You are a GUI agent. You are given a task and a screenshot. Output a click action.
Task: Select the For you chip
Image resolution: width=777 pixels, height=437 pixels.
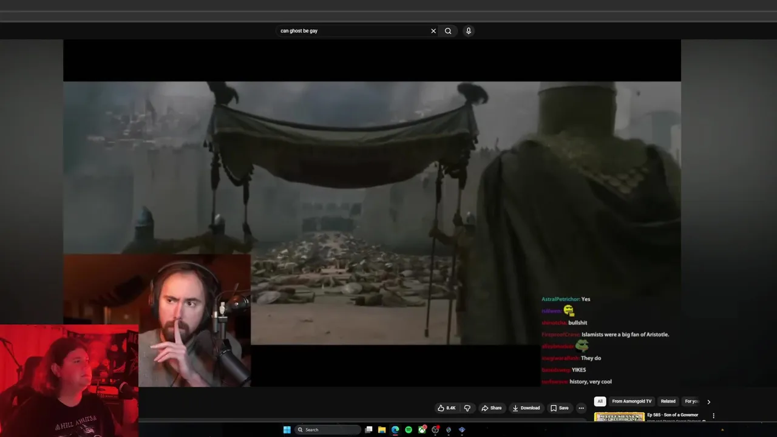(691, 401)
